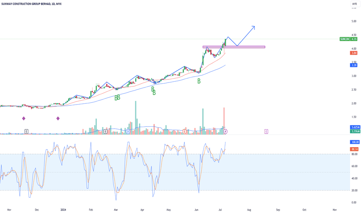Click the Dec label on the time axis
The width and height of the screenshot is (361, 213).
[x=37, y=210]
